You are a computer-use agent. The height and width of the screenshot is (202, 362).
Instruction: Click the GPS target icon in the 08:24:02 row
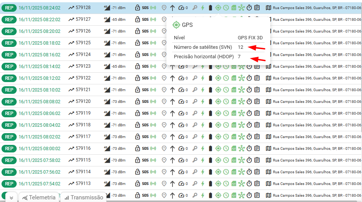coord(218,8)
